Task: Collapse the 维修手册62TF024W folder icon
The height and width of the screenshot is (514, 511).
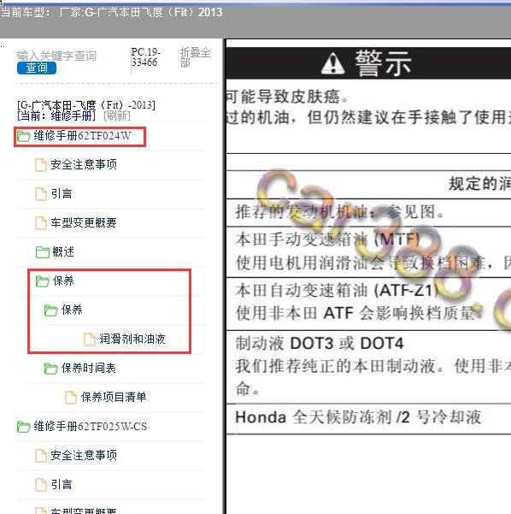Action: point(24,136)
